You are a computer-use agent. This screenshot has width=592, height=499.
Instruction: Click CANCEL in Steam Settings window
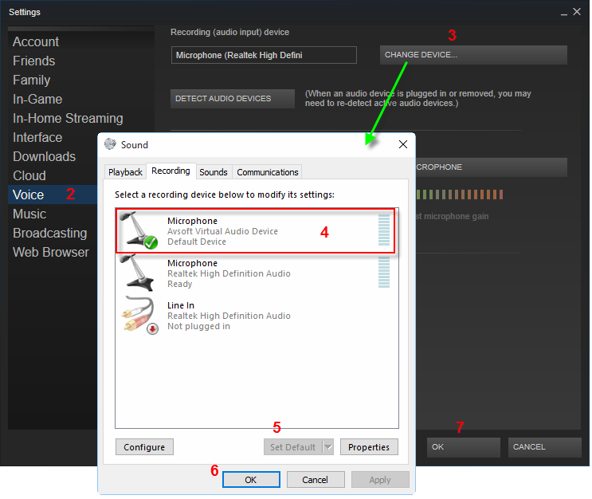[544, 447]
